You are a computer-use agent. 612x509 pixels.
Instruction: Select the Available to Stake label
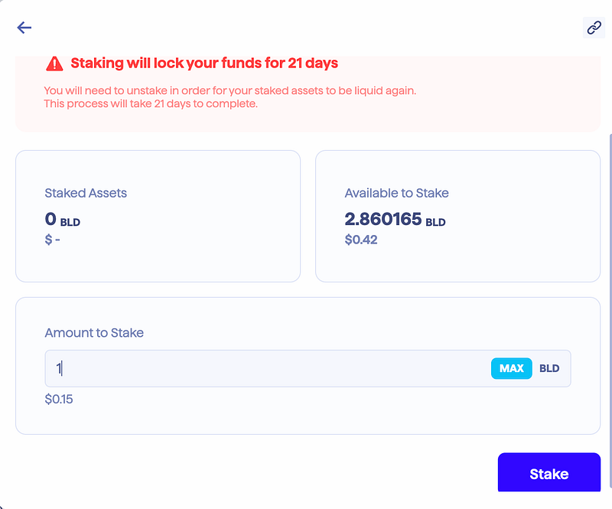coord(396,193)
